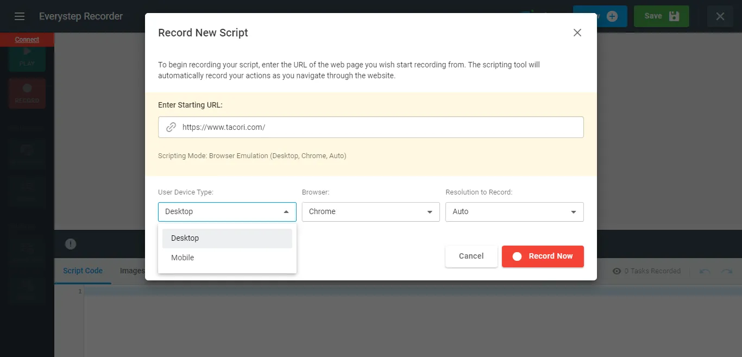This screenshot has height=357, width=742.
Task: Click the eye icon next to Tasks Recorded
Action: (x=617, y=271)
